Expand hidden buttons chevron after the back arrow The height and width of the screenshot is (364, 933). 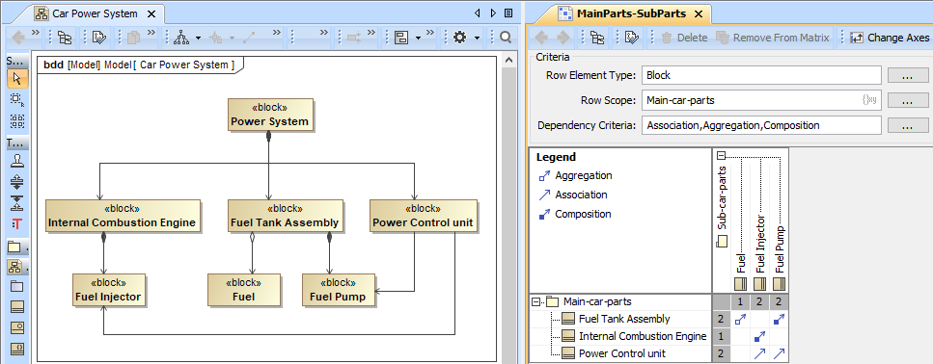click(x=36, y=33)
